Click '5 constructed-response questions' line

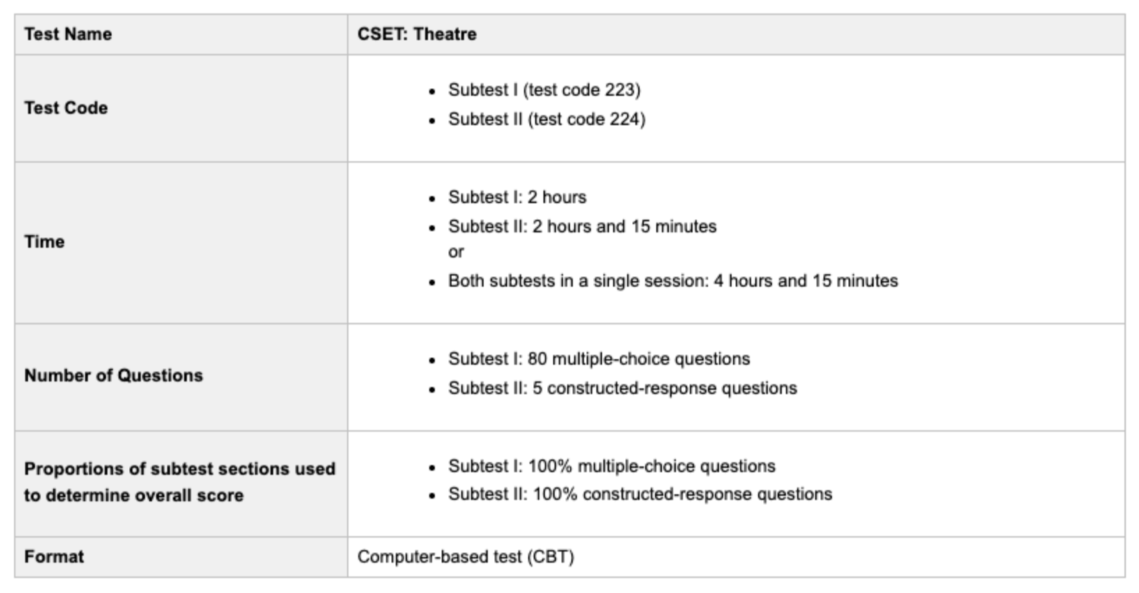point(623,388)
